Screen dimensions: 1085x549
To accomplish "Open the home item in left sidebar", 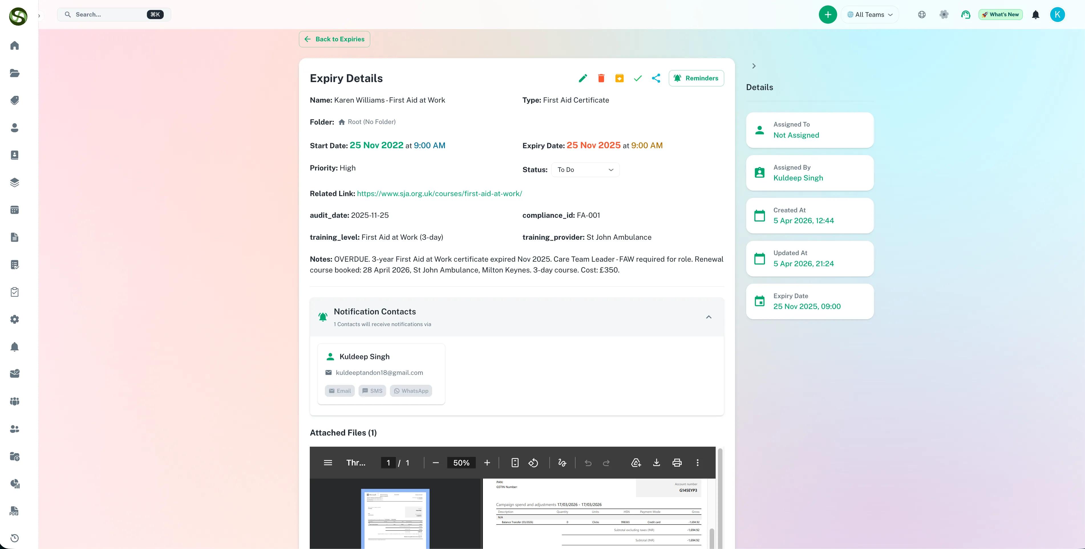I will (15, 46).
